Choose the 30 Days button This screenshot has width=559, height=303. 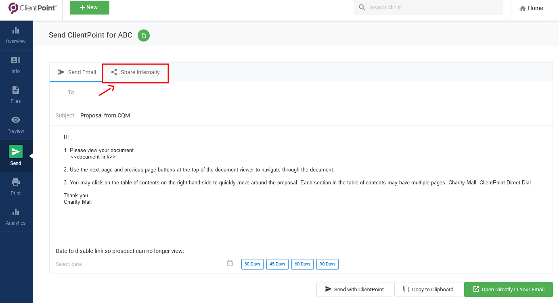pyautogui.click(x=252, y=264)
